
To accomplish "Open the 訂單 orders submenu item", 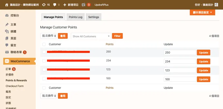I will click(9, 69).
